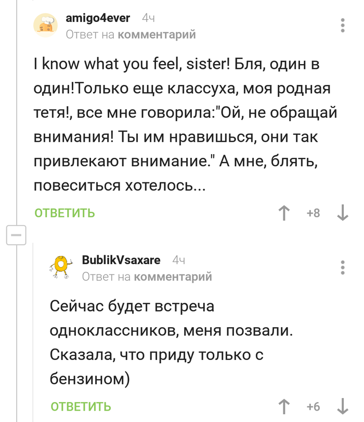
Task: Collapse the reply thread with minus box
Action: click(x=16, y=235)
